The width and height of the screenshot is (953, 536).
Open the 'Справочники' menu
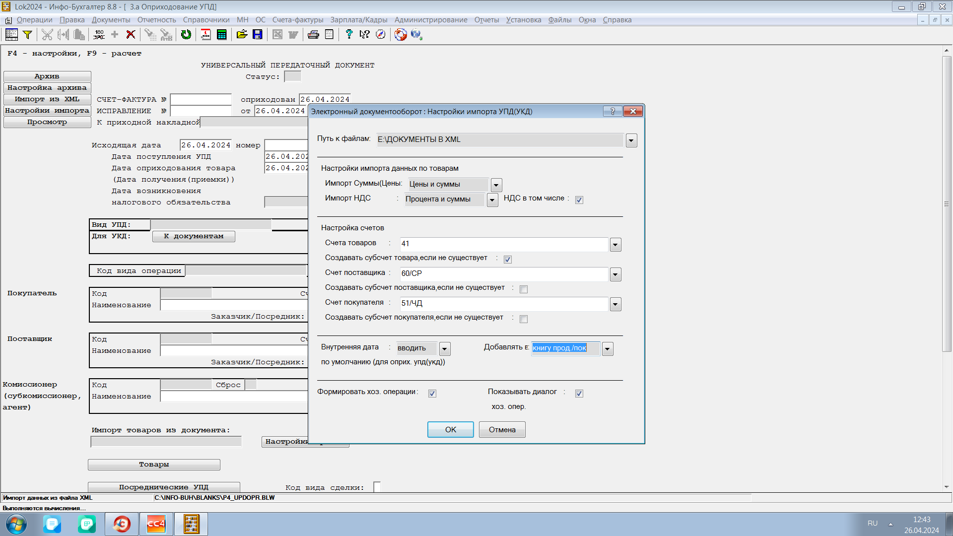pyautogui.click(x=206, y=20)
